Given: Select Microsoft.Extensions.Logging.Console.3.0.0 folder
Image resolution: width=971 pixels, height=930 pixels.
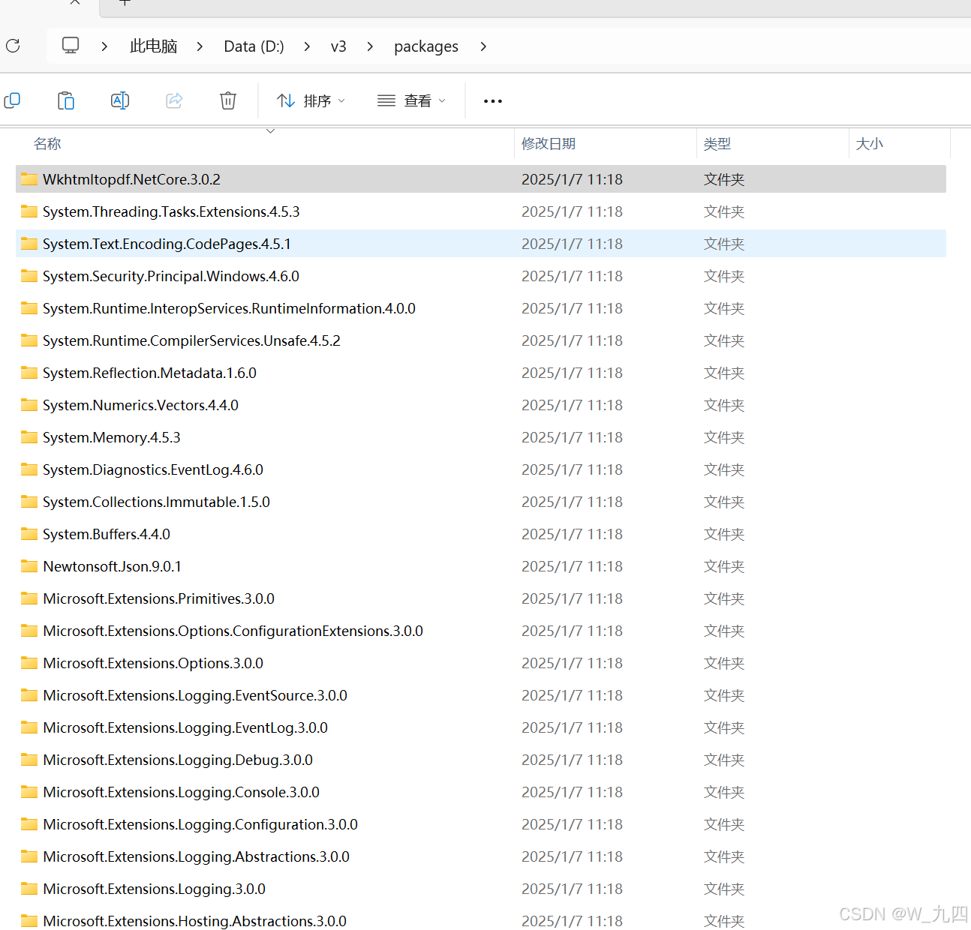Looking at the screenshot, I should [x=480, y=792].
